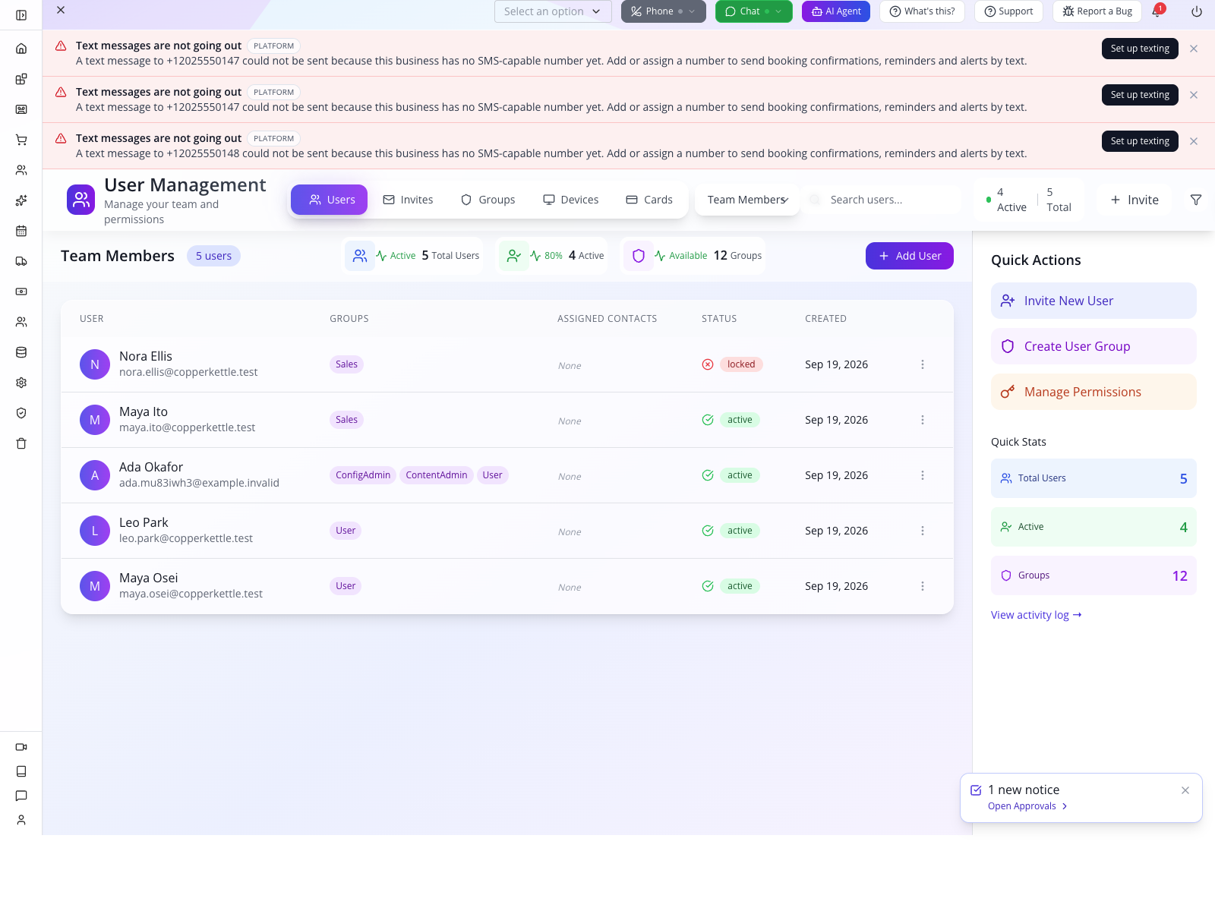Screen dimensions: 1215x911
Task: Open the Select an option dropdown
Action: click(553, 11)
